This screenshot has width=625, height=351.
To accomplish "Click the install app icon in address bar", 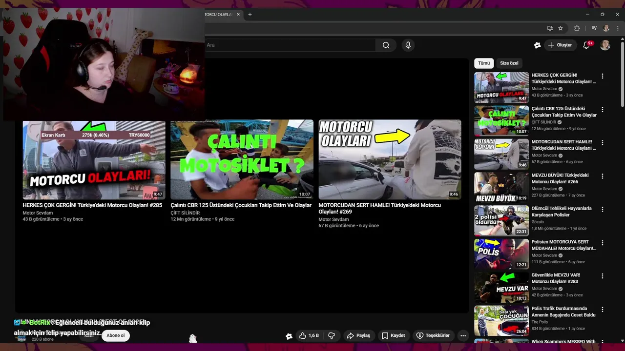I will [x=550, y=28].
